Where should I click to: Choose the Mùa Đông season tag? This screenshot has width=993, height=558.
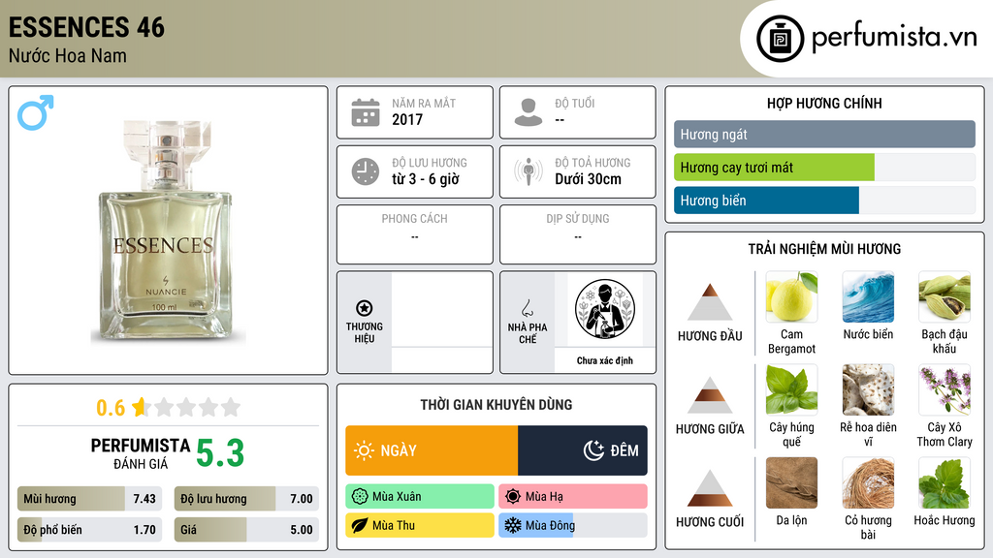click(573, 525)
